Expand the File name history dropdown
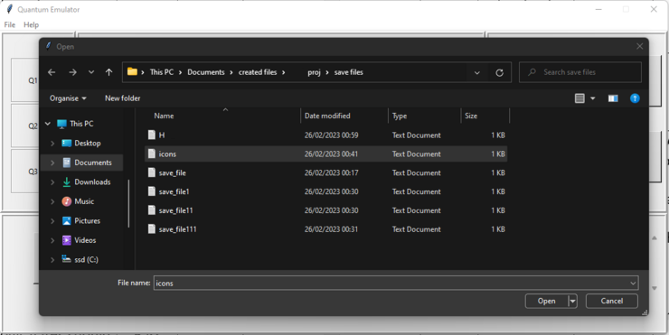 [x=633, y=283]
